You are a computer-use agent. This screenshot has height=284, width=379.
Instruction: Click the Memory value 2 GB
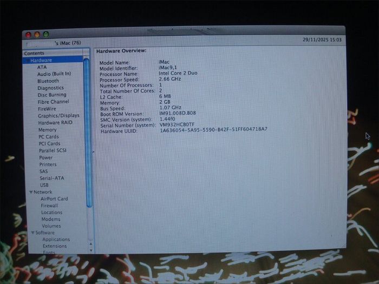pos(165,102)
